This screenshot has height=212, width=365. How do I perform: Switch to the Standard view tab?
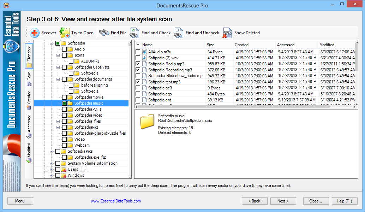pos(29,56)
